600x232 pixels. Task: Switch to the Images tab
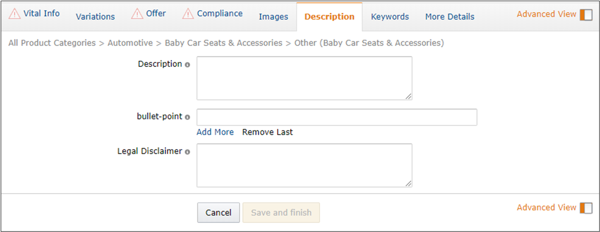coord(273,17)
